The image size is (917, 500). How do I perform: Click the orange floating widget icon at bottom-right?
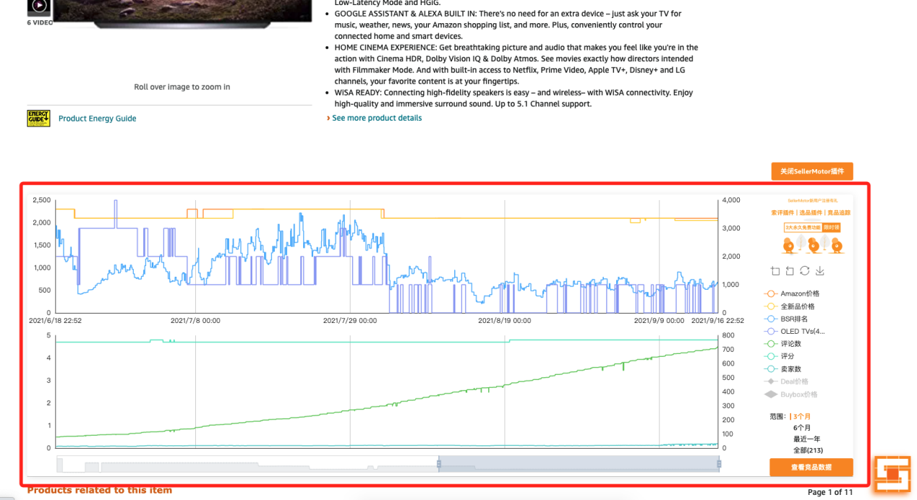click(x=892, y=474)
